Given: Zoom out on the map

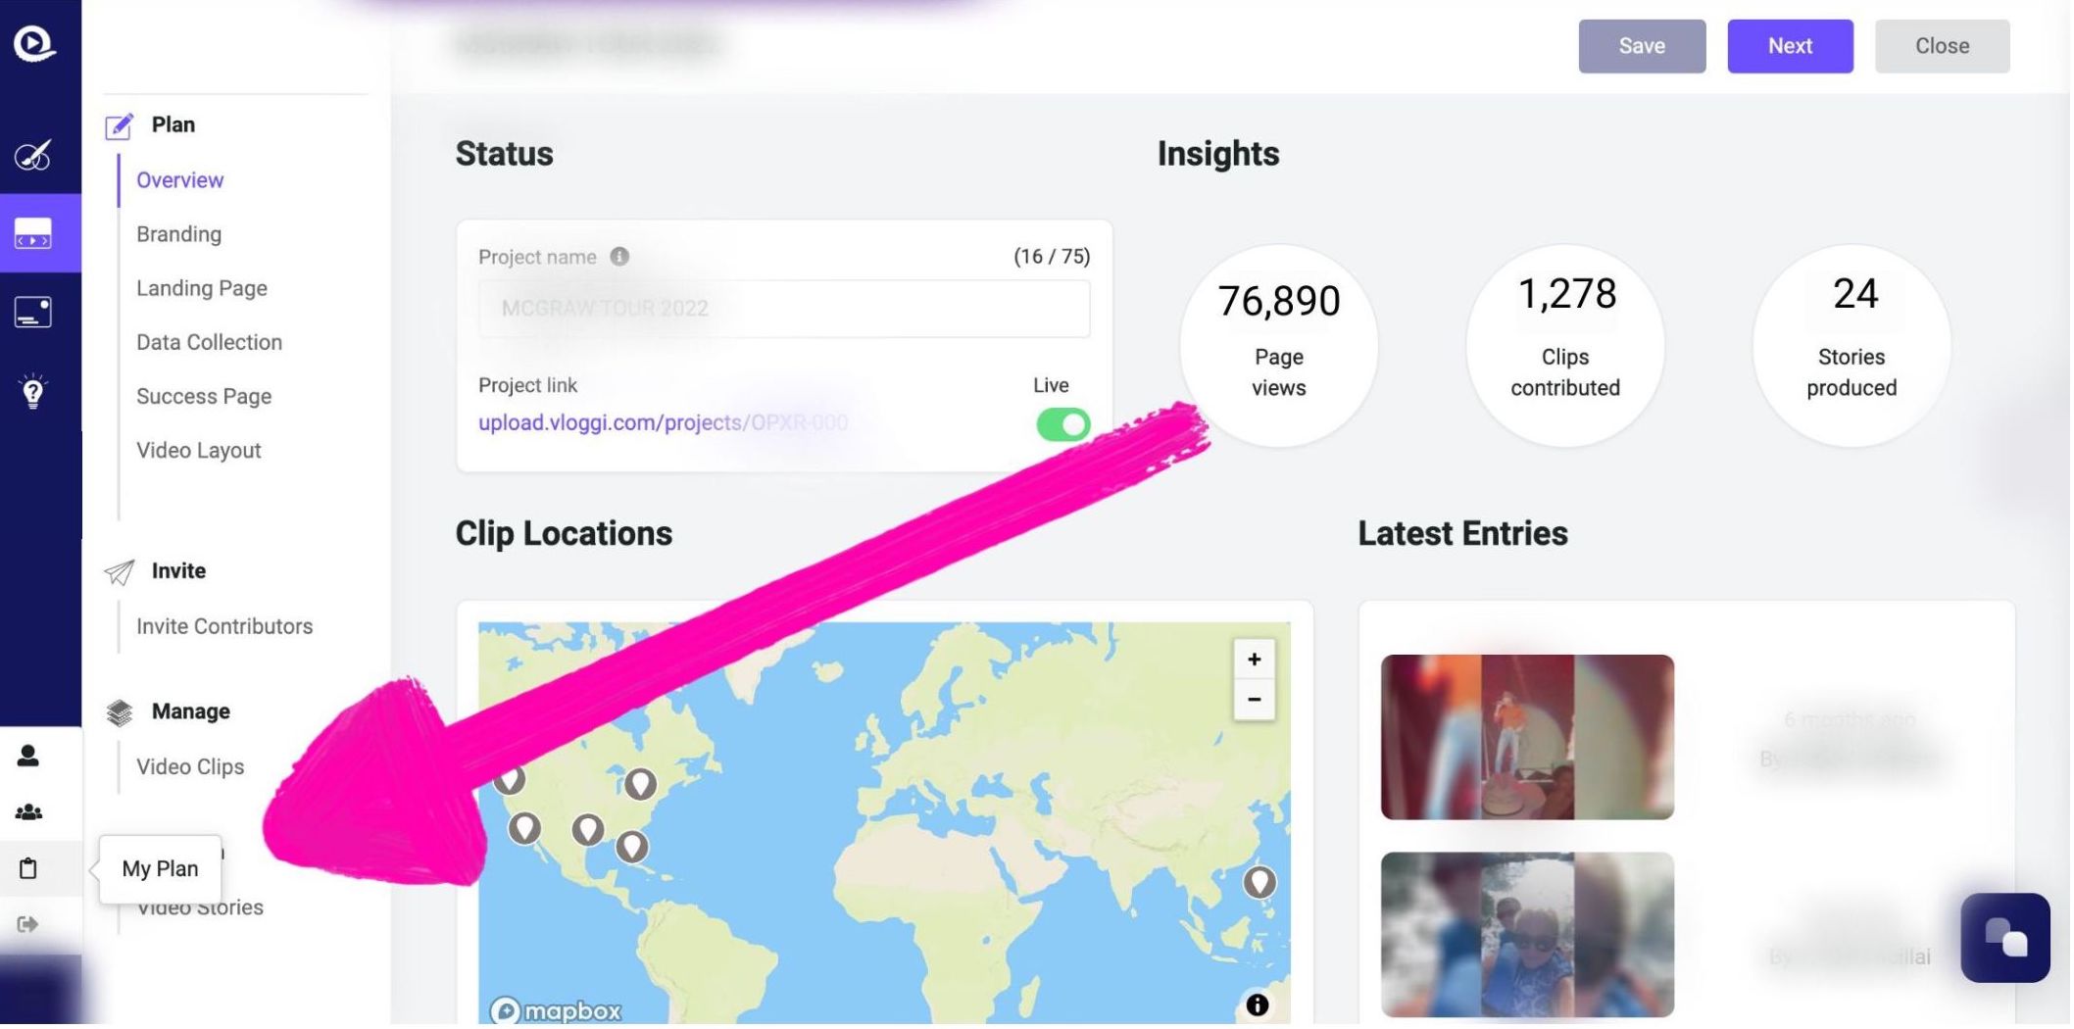Looking at the screenshot, I should [x=1255, y=700].
